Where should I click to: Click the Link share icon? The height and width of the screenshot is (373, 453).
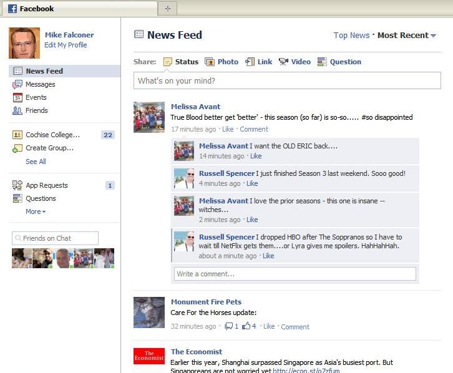(250, 62)
